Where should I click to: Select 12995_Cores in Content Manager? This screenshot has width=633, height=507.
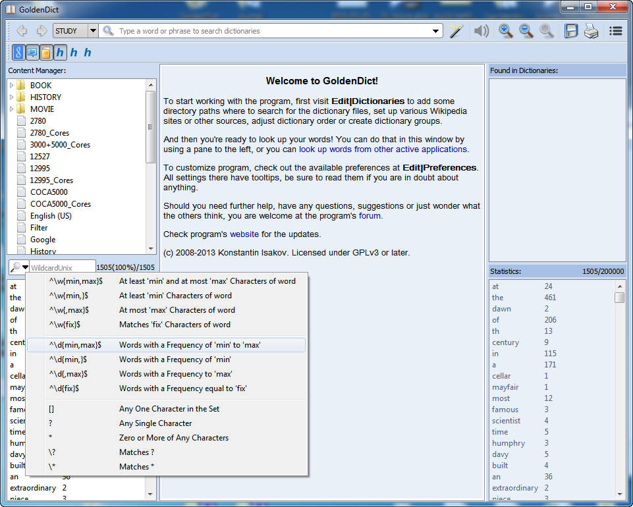pyautogui.click(x=51, y=180)
